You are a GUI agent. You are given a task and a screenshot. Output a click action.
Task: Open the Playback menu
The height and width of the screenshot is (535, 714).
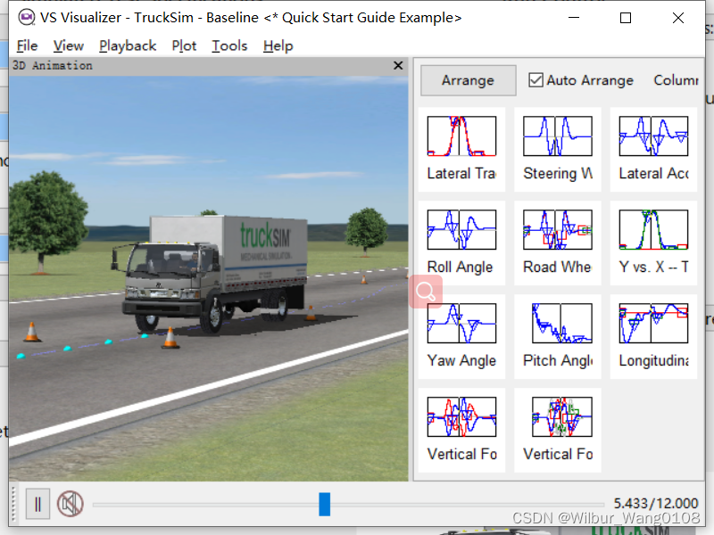pyautogui.click(x=128, y=46)
